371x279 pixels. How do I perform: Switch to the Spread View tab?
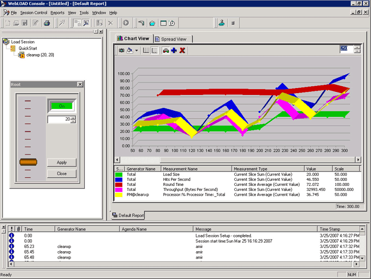pos(173,39)
